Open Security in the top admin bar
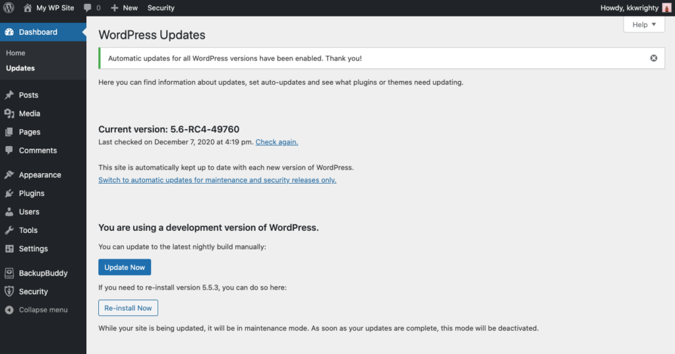This screenshot has width=675, height=354. tap(161, 8)
